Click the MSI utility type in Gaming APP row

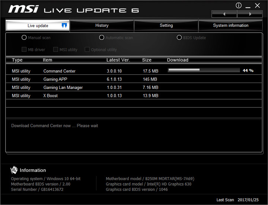tap(21, 79)
